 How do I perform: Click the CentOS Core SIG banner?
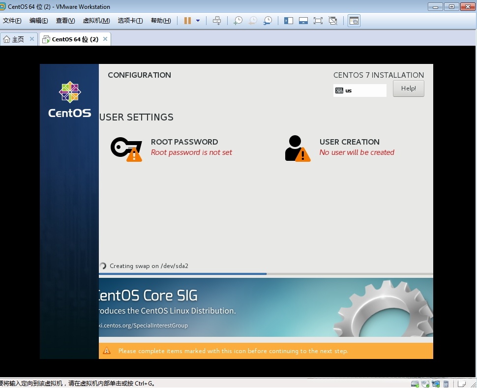point(266,307)
